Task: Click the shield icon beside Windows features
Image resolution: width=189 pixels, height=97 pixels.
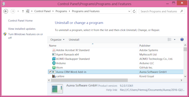Action: (5, 34)
